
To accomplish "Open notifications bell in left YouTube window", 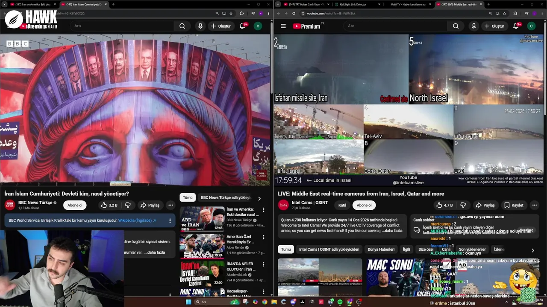I will [242, 26].
